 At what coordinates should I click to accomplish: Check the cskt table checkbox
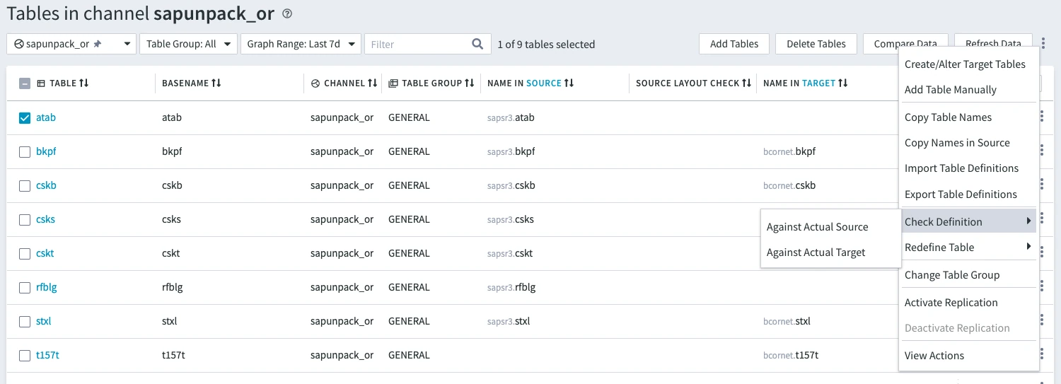point(25,253)
